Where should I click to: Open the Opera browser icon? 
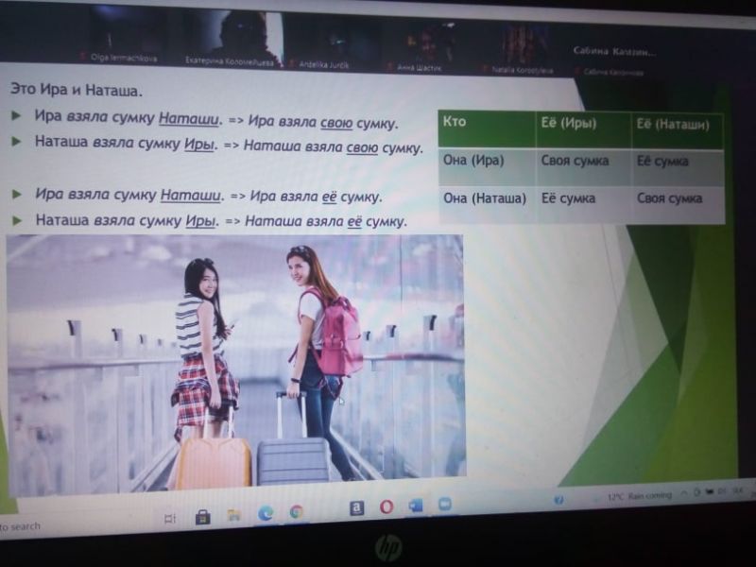[x=387, y=507]
